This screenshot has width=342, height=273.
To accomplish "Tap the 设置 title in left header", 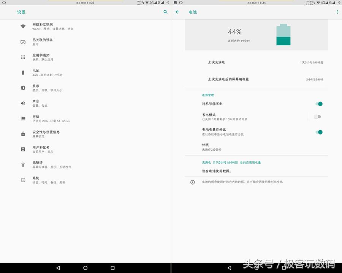I will click(21, 12).
